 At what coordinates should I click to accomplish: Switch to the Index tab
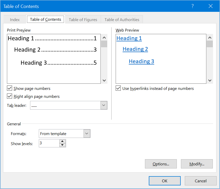tap(15, 20)
